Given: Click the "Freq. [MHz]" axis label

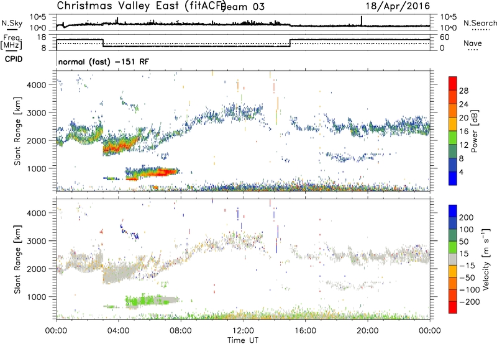Looking at the screenshot, I should tap(11, 42).
